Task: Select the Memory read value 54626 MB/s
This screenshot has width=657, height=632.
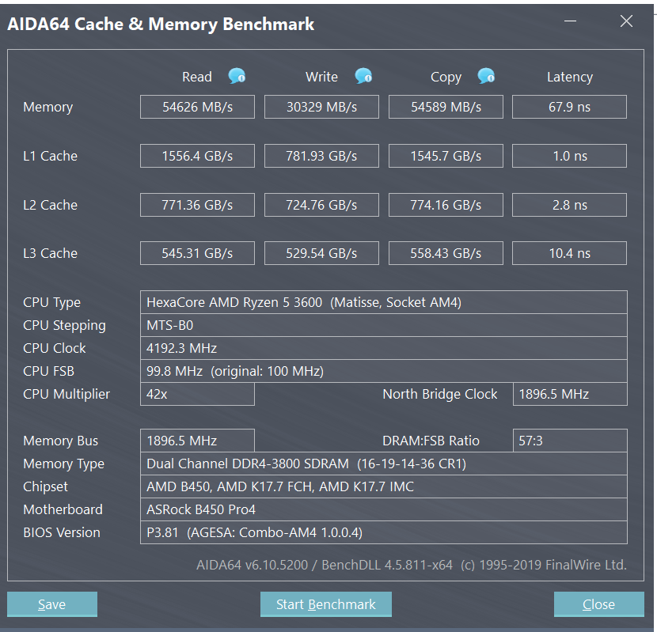Action: point(197,107)
